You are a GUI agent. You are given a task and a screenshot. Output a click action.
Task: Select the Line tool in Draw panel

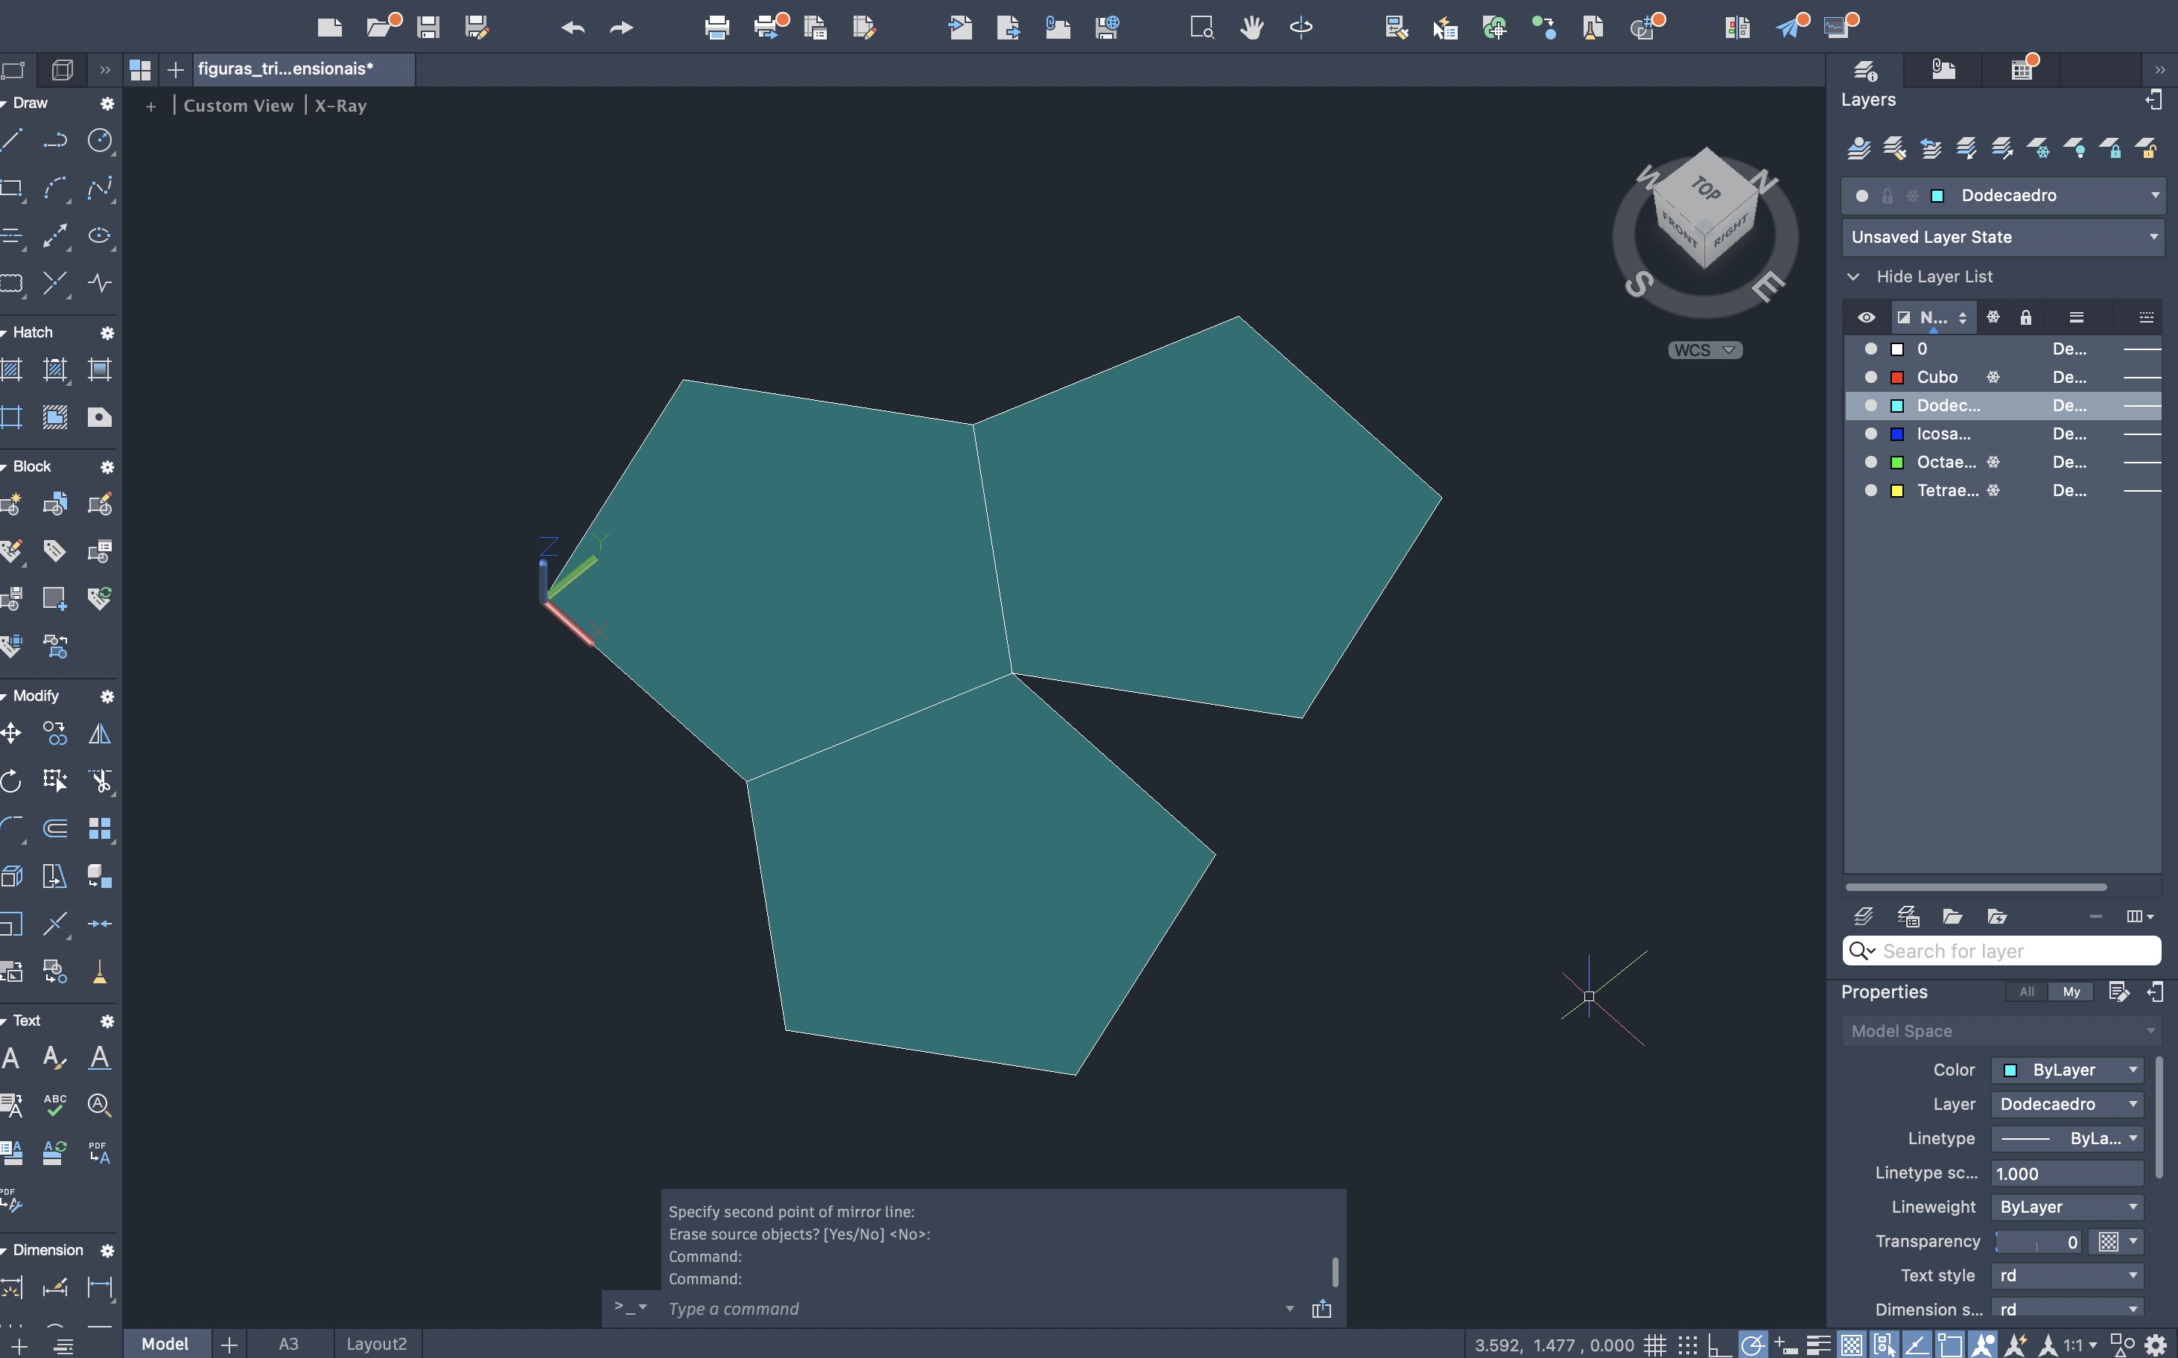tap(12, 140)
